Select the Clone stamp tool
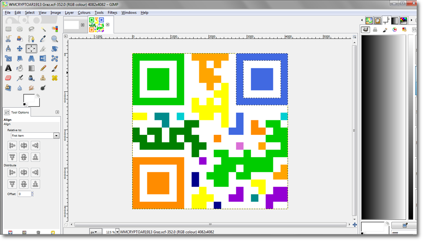Screen dimensions: 423x241 tap(43, 78)
